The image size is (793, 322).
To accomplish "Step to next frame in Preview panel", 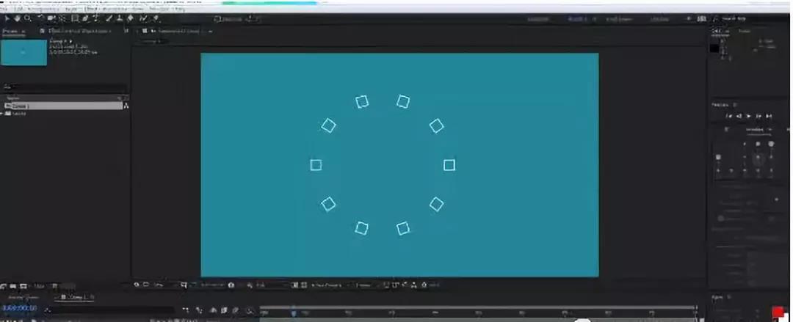I will point(758,116).
